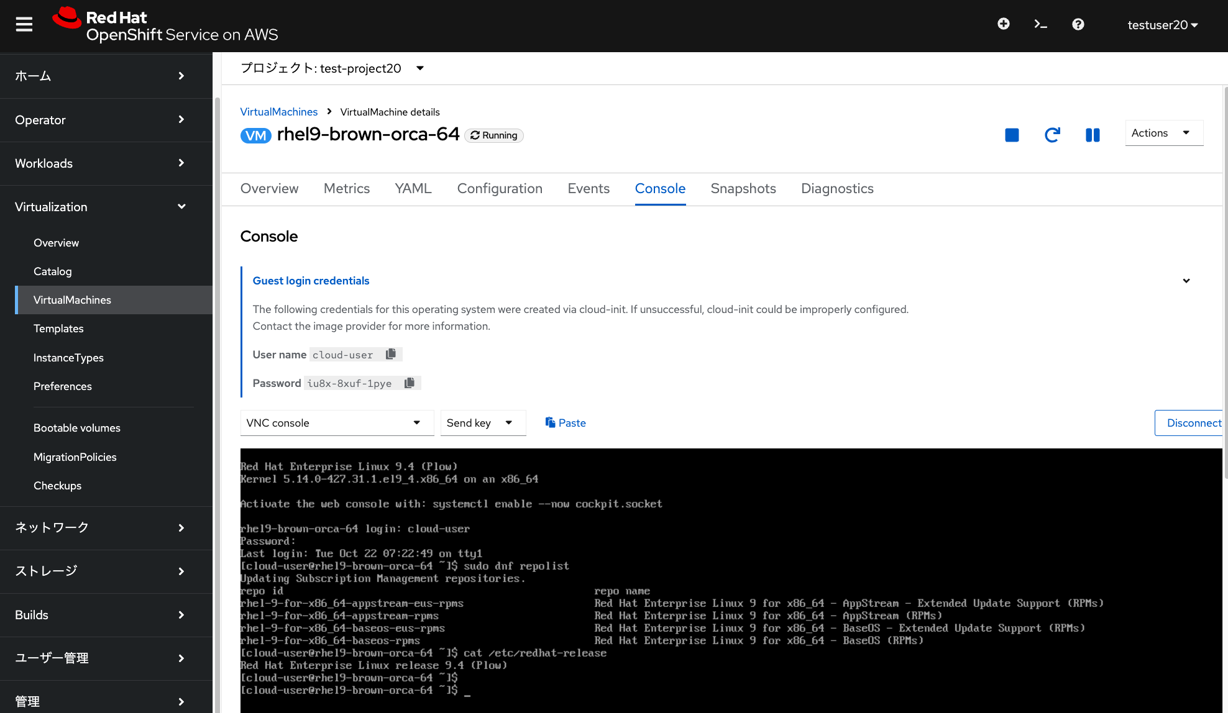Image resolution: width=1228 pixels, height=713 pixels.
Task: Open the command line terminal icon
Action: tap(1040, 24)
